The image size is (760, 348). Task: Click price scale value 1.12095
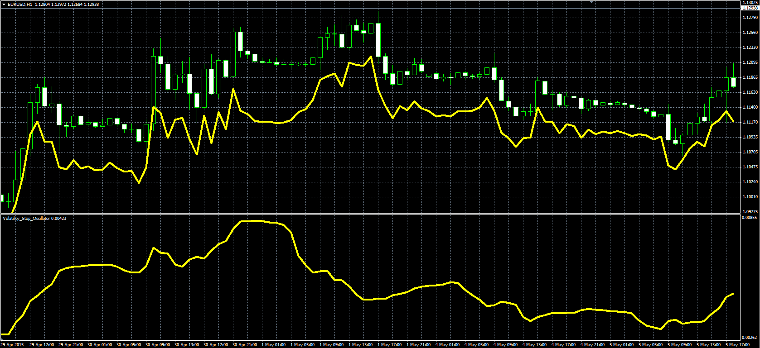pyautogui.click(x=750, y=62)
